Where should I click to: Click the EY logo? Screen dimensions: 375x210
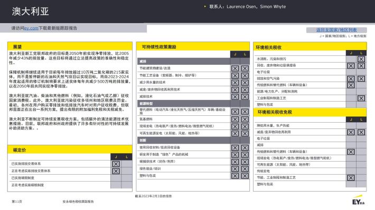pos(358,201)
